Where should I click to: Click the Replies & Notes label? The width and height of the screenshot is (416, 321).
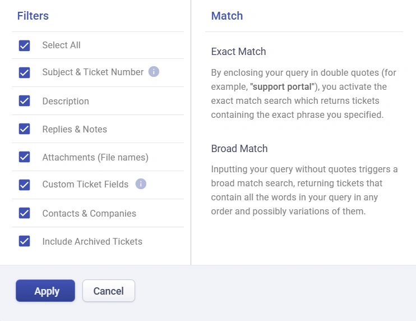tap(75, 129)
